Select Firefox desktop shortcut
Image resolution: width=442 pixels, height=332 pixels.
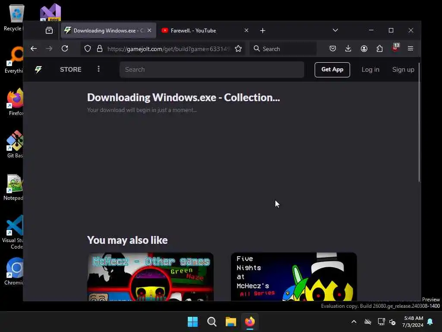coord(16,102)
